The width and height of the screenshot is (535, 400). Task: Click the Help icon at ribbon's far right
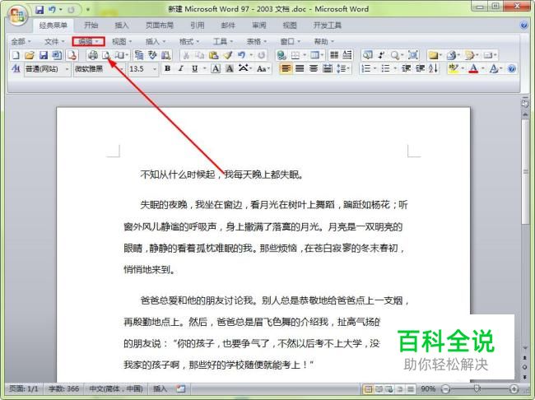523,26
